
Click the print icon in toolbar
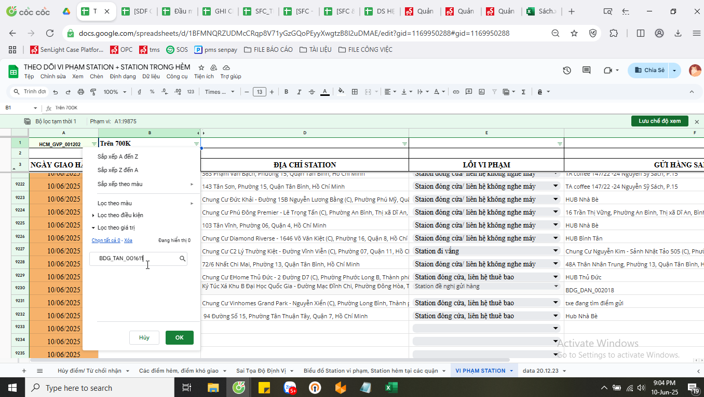coord(80,92)
